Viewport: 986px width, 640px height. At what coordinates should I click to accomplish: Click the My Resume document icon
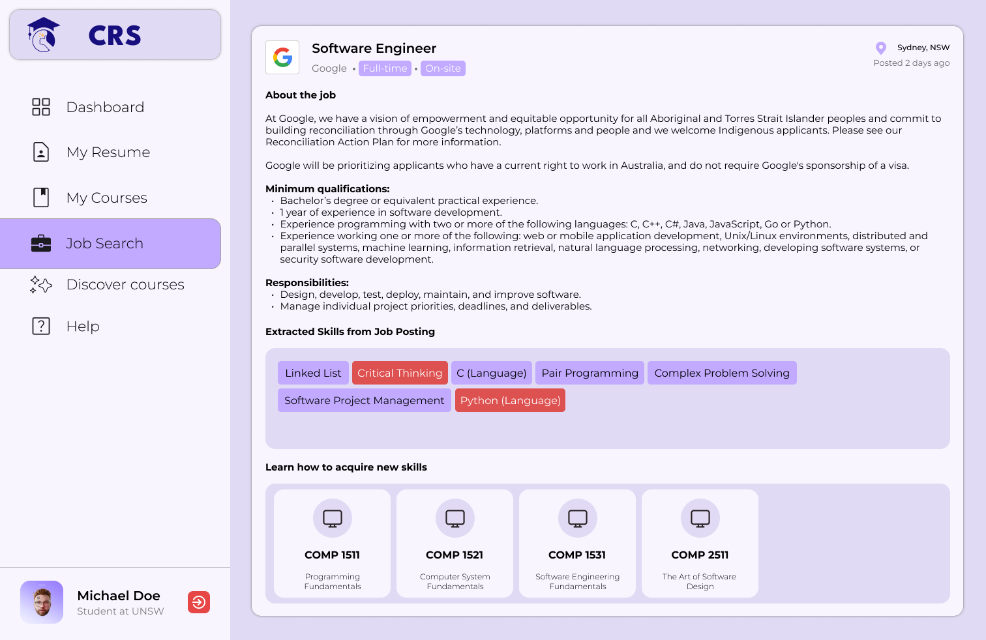coord(41,152)
